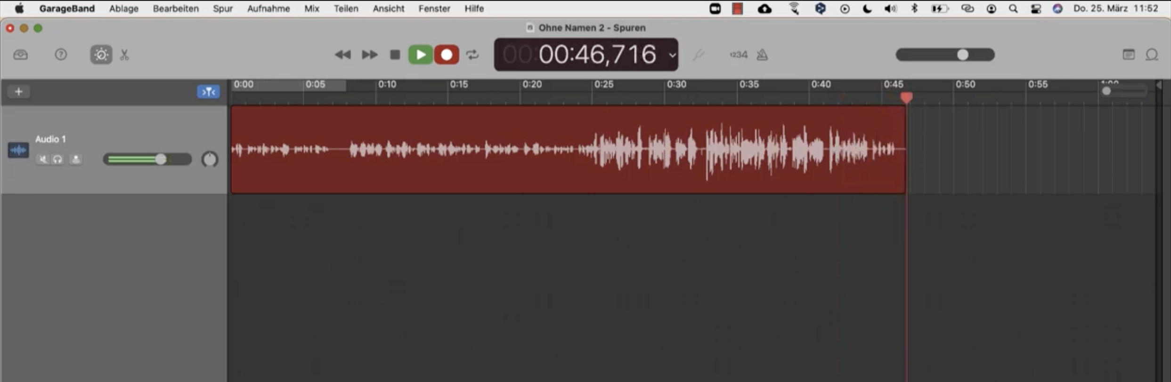Start recording with red Record button

(x=447, y=55)
